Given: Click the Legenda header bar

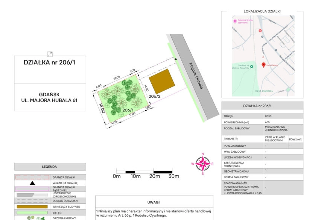Looking at the screenshot, I should click(x=50, y=167).
